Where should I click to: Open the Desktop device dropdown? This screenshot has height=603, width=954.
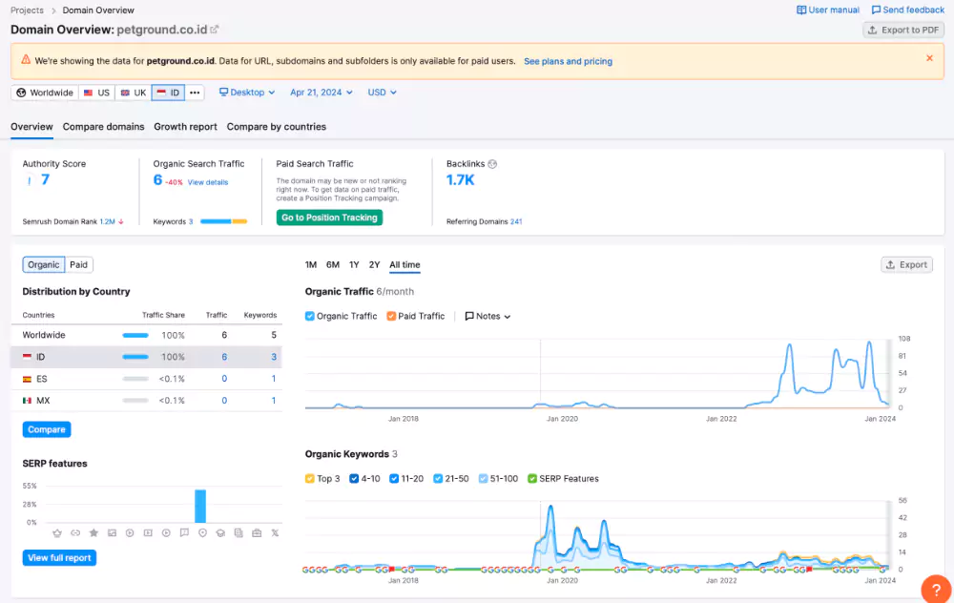pos(247,93)
